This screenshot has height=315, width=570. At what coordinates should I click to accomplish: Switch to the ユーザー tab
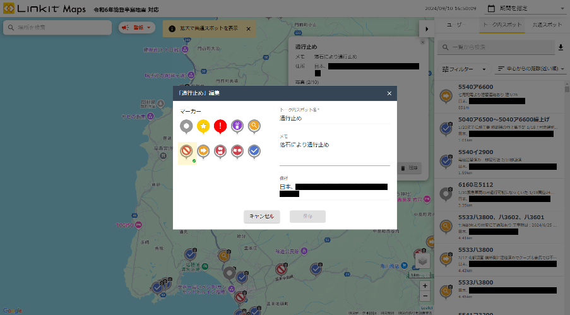[x=456, y=25]
